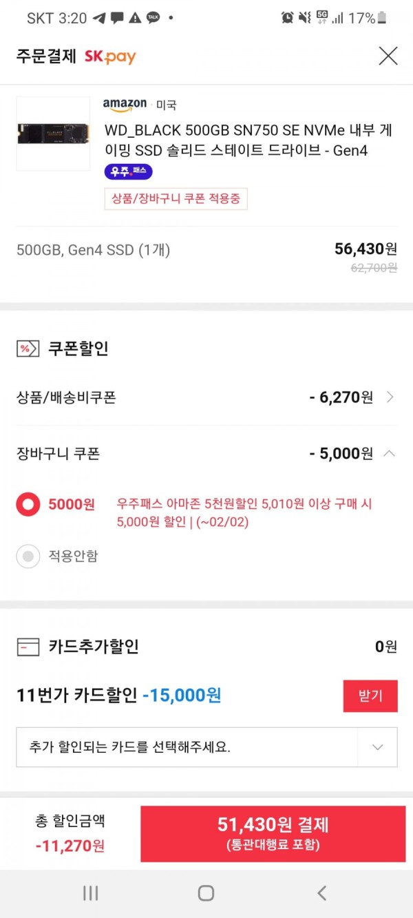
Task: Tap the SK pay logo
Action: pyautogui.click(x=110, y=57)
